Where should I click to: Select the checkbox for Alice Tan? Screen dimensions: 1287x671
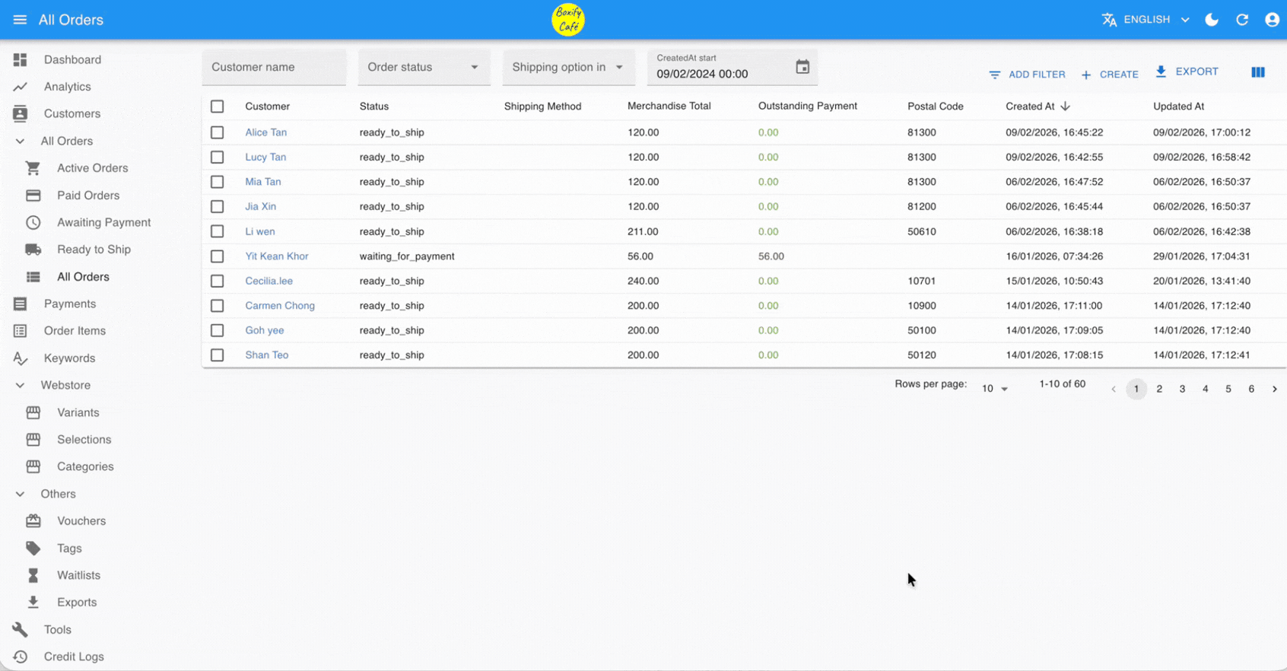218,132
